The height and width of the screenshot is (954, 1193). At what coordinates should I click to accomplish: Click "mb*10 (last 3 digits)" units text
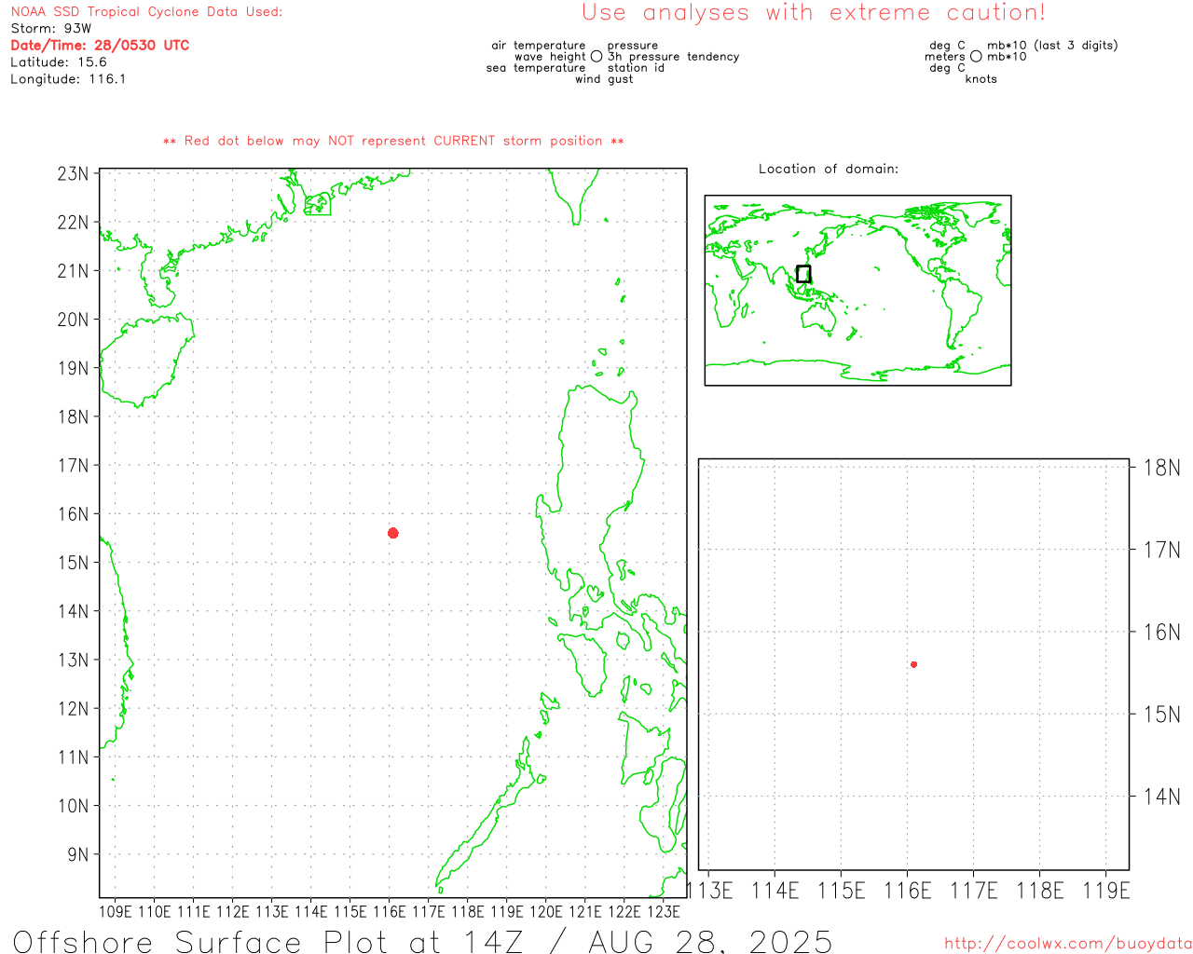1052,46
